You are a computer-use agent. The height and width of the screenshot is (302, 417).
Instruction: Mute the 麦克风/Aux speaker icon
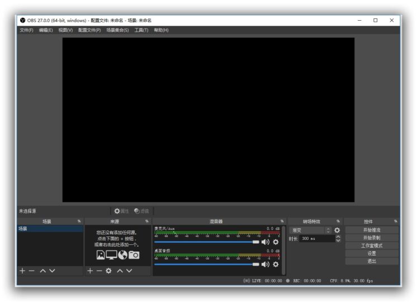(x=265, y=242)
